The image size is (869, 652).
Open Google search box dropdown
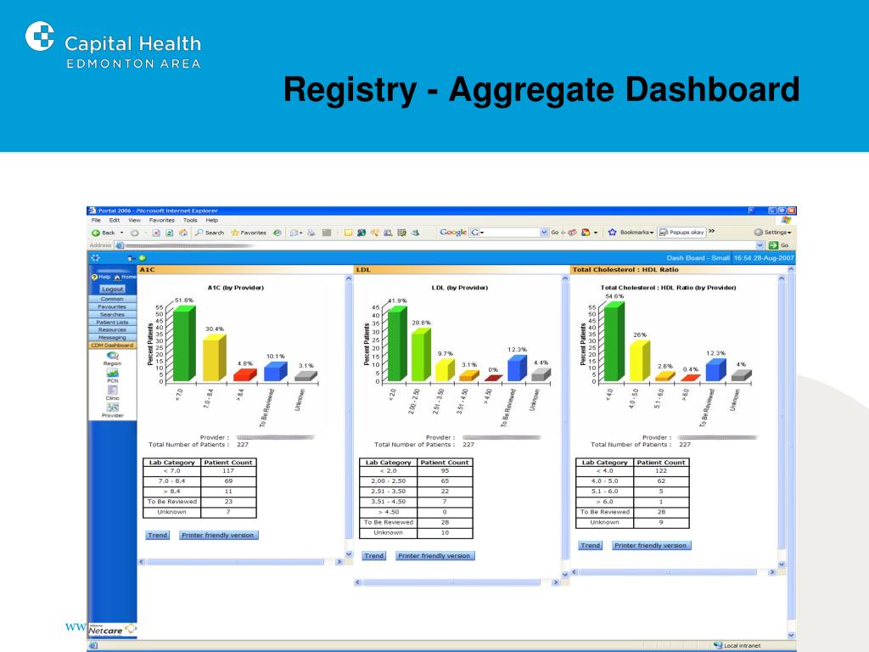tap(544, 233)
